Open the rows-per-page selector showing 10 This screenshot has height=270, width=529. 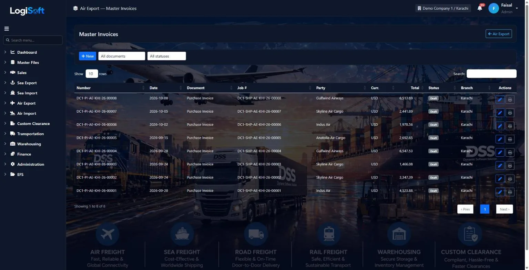[x=92, y=74]
